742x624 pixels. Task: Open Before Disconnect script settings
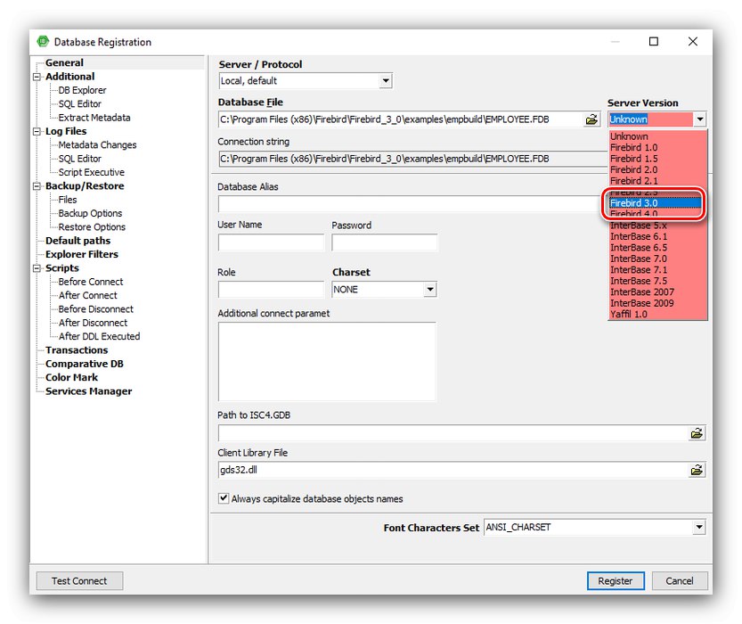click(x=95, y=309)
